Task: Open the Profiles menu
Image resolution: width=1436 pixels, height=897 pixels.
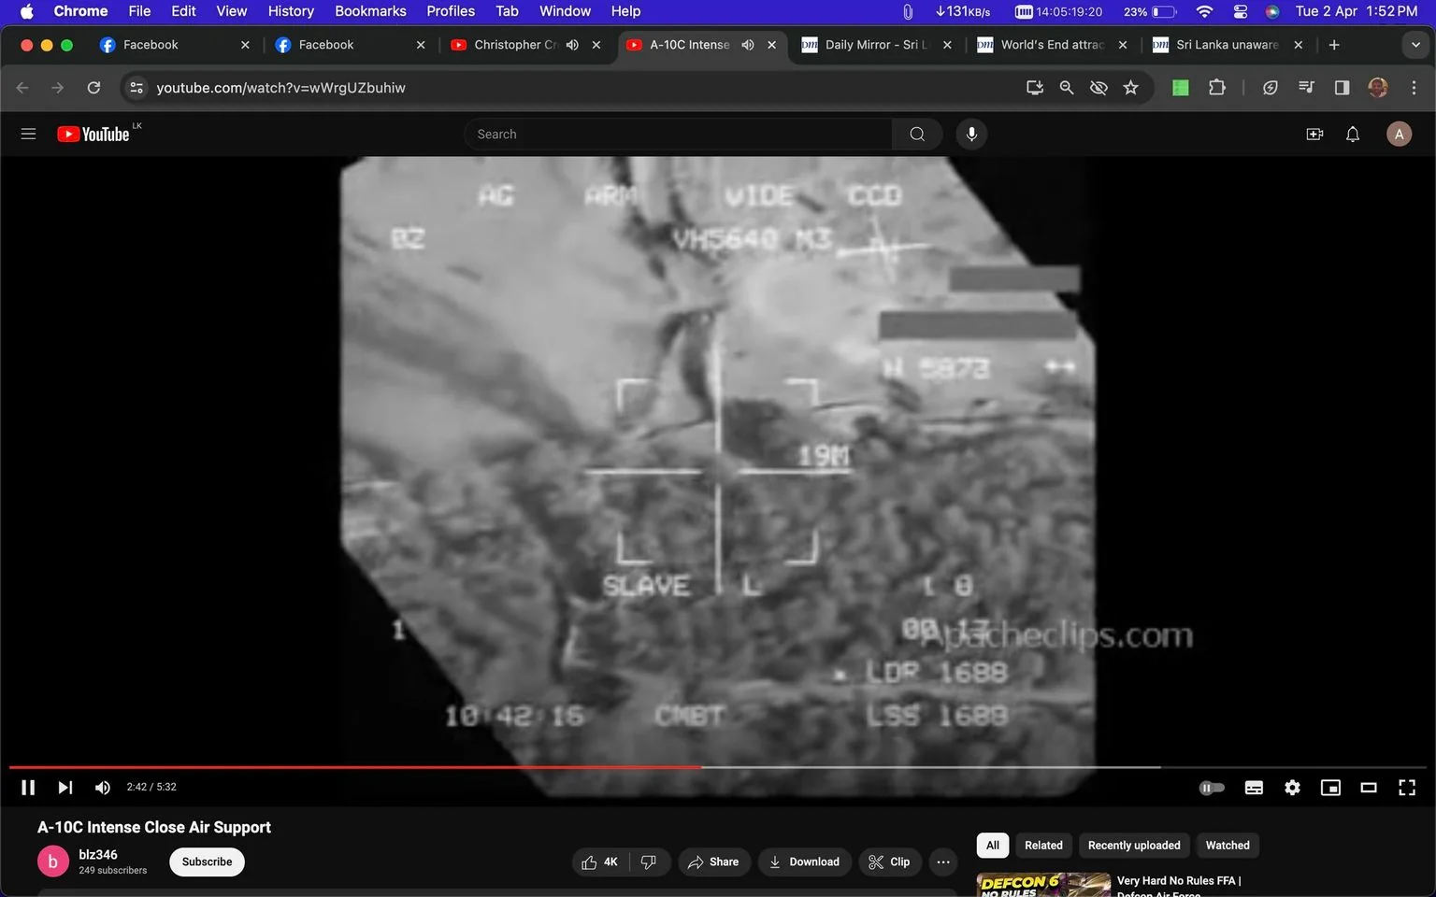Action: click(451, 11)
